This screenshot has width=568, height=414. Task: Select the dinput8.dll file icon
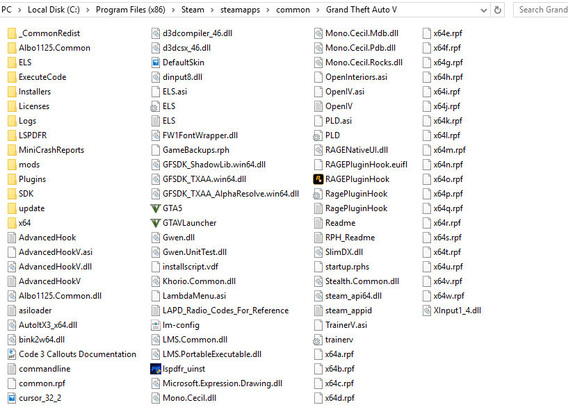(x=156, y=77)
